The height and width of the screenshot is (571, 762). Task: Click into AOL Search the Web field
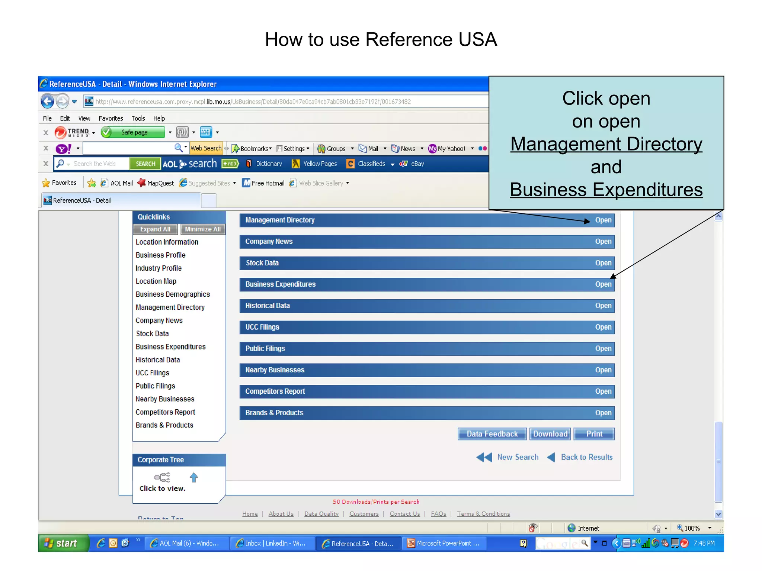click(x=97, y=164)
